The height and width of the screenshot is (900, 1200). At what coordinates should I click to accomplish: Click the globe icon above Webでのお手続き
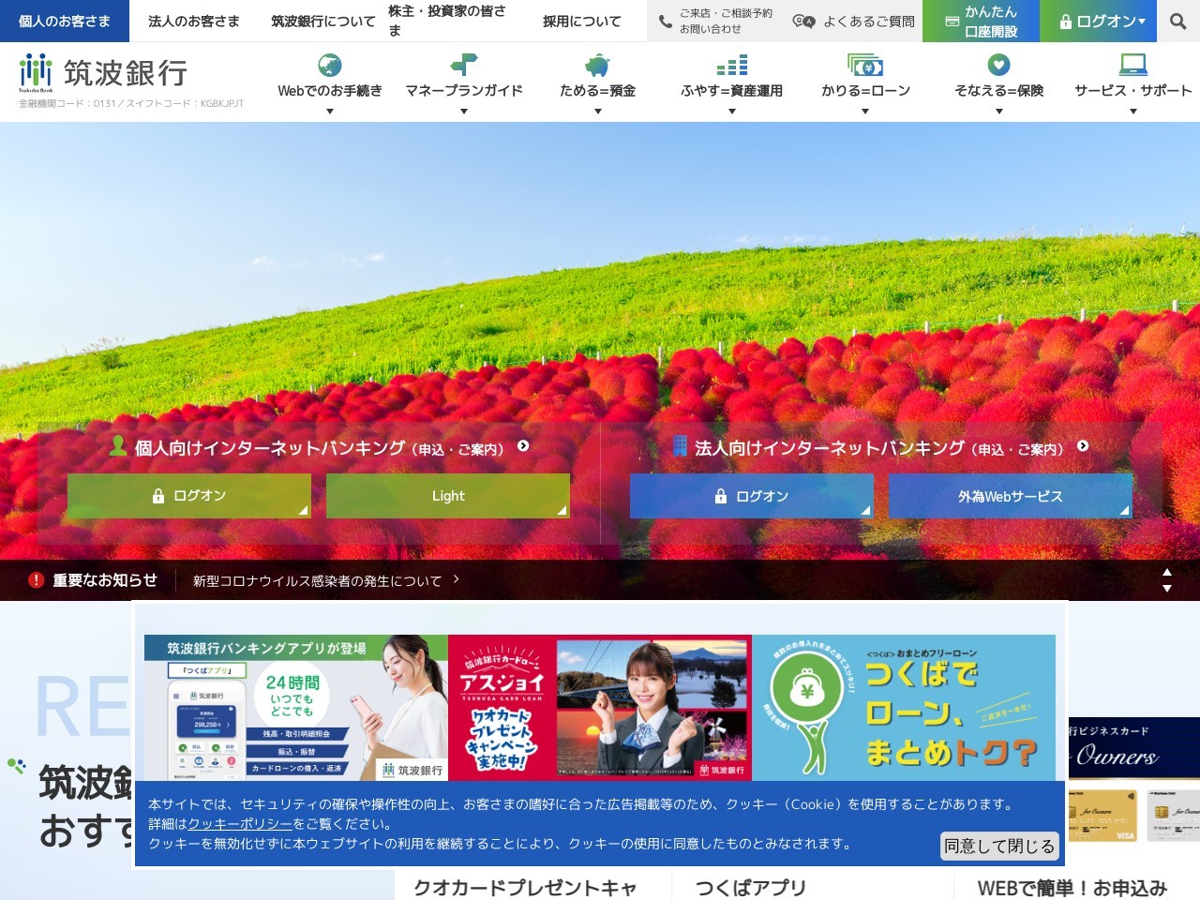(330, 65)
